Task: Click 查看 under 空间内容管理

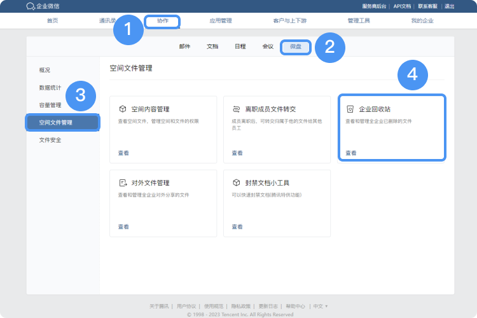Action: [123, 153]
